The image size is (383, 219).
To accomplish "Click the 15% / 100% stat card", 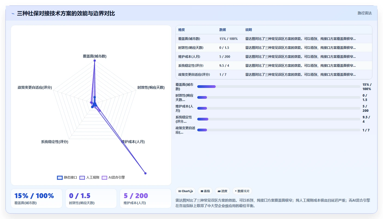I will pos(37,198).
